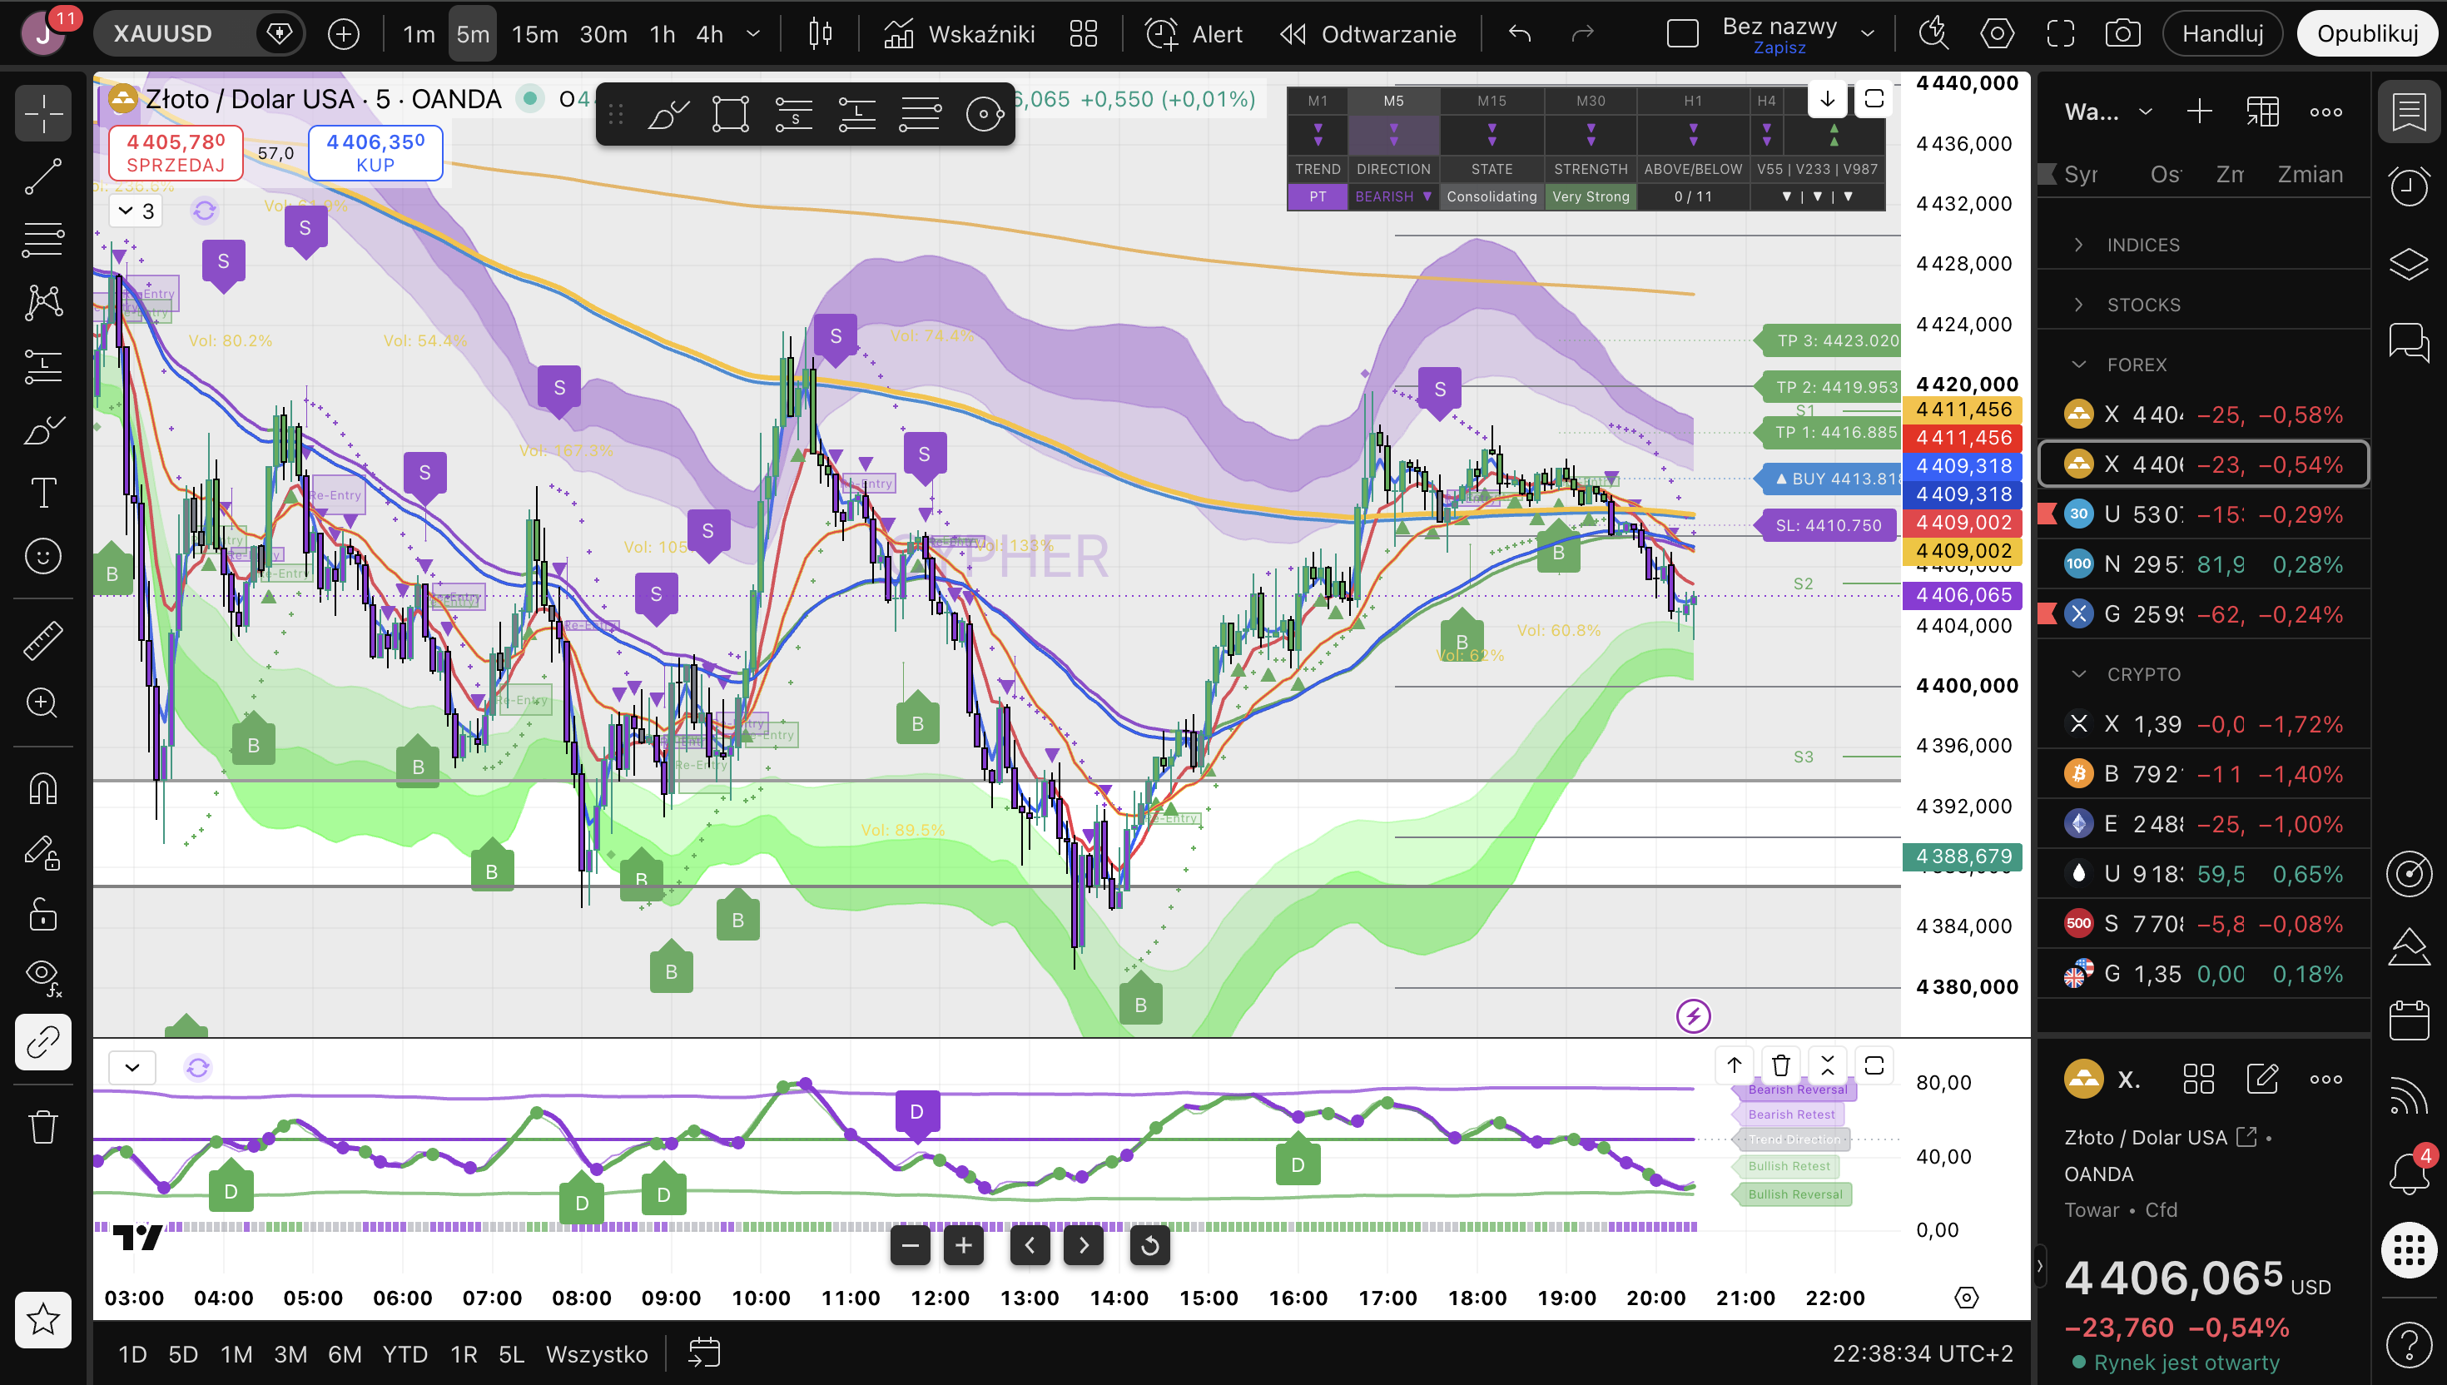The height and width of the screenshot is (1385, 2447).
Task: Collapse the indicator legend showing 3
Action: click(x=136, y=211)
